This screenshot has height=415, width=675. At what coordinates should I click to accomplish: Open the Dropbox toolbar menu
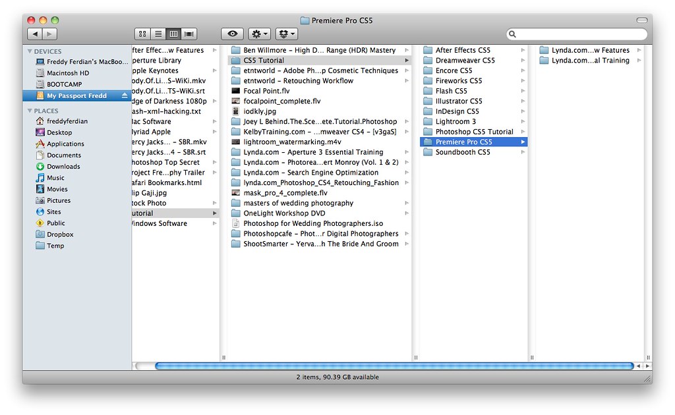[287, 34]
